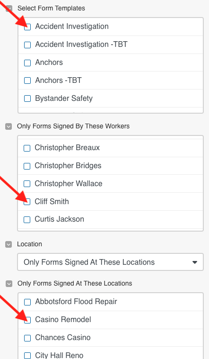This screenshot has width=209, height=359.
Task: Check the Accident Investigation template
Action: coord(27,27)
